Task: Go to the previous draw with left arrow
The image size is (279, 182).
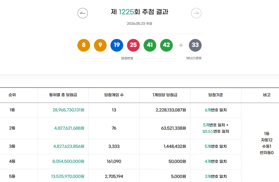Action: point(83,13)
